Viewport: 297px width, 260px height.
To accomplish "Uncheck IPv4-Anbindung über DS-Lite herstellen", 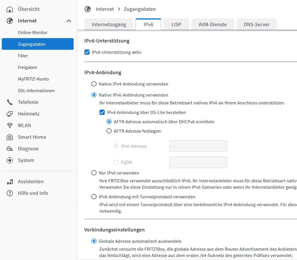I will [x=102, y=113].
